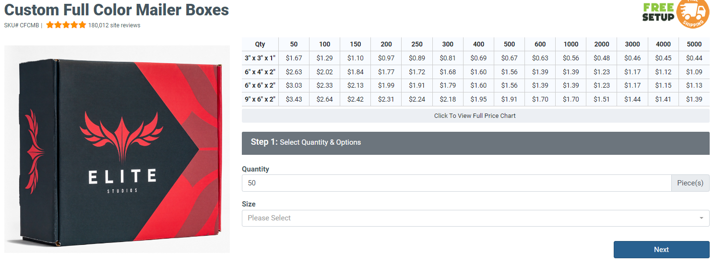Image resolution: width=714 pixels, height=264 pixels.
Task: Open the Size dropdown arrow
Action: click(x=701, y=218)
